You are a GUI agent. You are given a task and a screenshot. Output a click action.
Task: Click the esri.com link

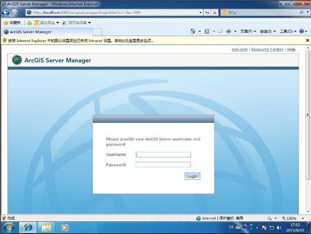tap(240, 50)
